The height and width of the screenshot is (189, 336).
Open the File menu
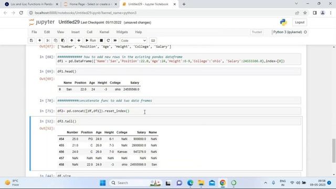click(x=34, y=32)
